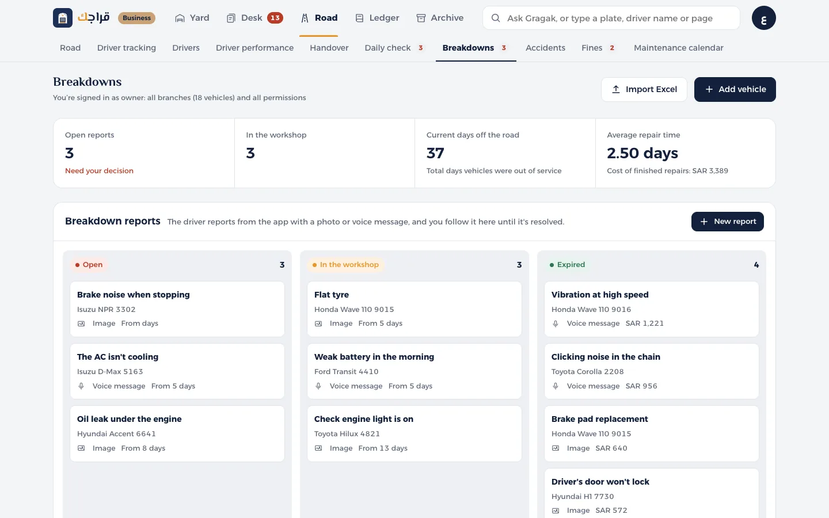Image resolution: width=829 pixels, height=518 pixels.
Task: Click the microphone icon on the Clicking noise card
Action: [556, 386]
